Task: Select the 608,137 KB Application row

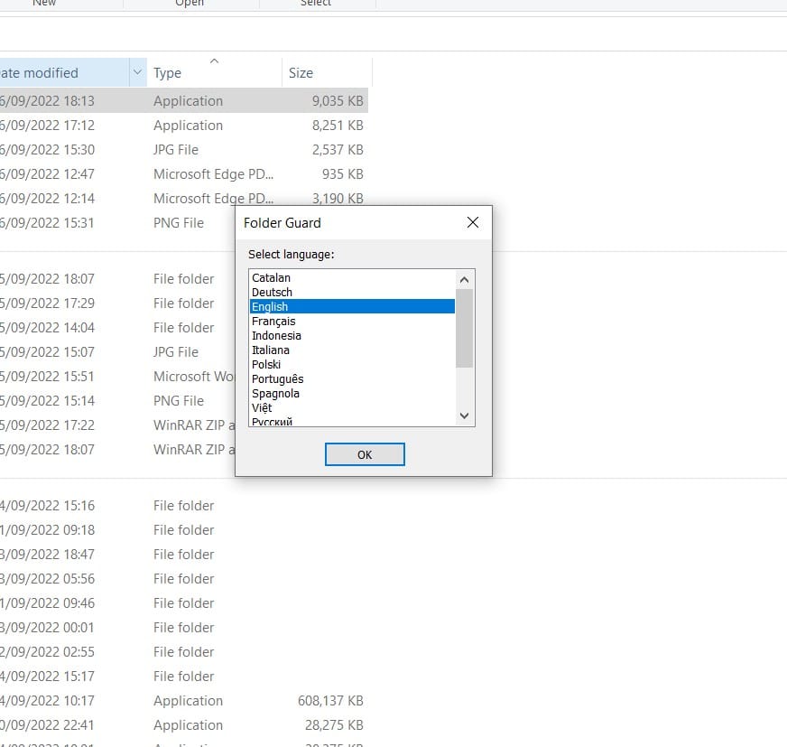Action: click(184, 700)
